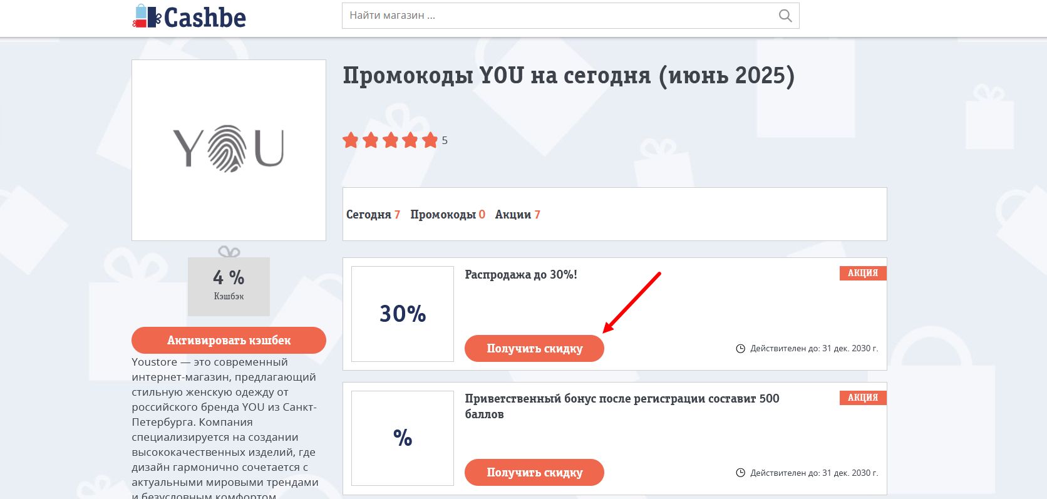Image resolution: width=1047 pixels, height=499 pixels.
Task: Click sale offer expiry text "31 дек. 2030 г."
Action: (x=850, y=348)
